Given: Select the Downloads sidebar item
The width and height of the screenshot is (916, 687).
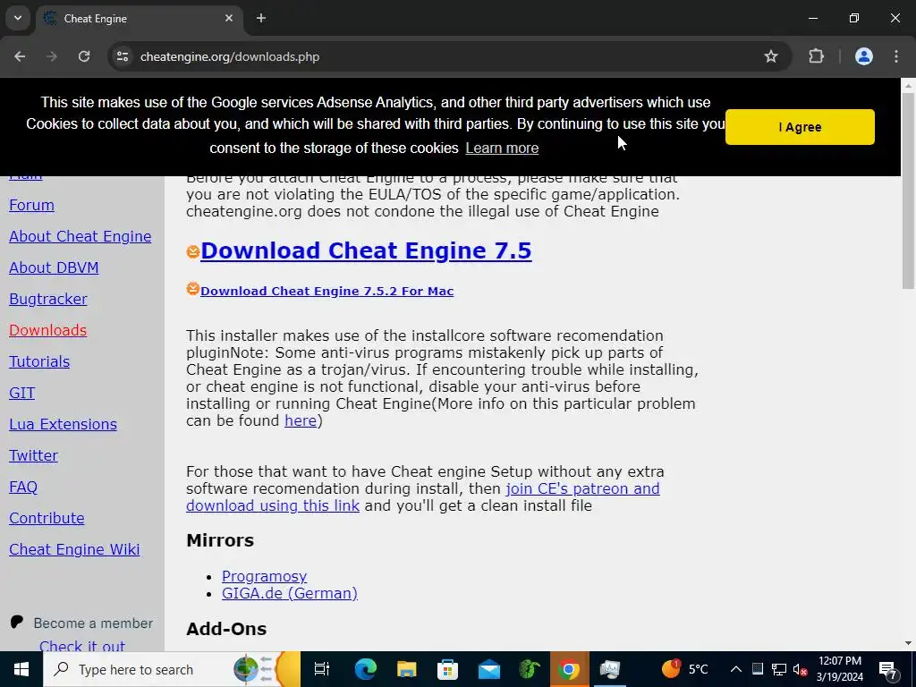Looking at the screenshot, I should point(48,330).
